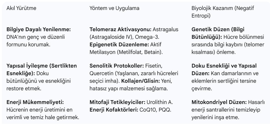Click the 'Telomeraz Aktivasyonu' bold label
This screenshot has height=124, width=270.
click(x=120, y=29)
